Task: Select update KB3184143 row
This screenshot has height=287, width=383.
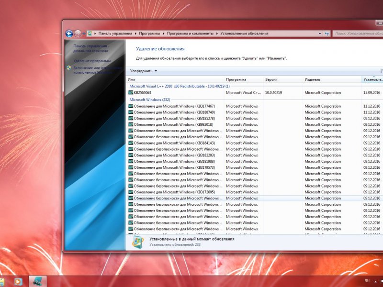Action: click(x=255, y=143)
